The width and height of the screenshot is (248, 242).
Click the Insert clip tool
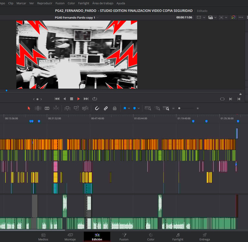[x=67, y=108]
